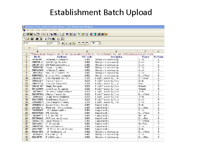Click the 'EN98765432' cell in row 9
The height and width of the screenshot is (151, 202).
pyautogui.click(x=38, y=75)
